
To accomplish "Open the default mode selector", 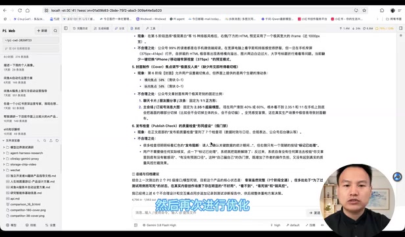I will (x=293, y=225).
